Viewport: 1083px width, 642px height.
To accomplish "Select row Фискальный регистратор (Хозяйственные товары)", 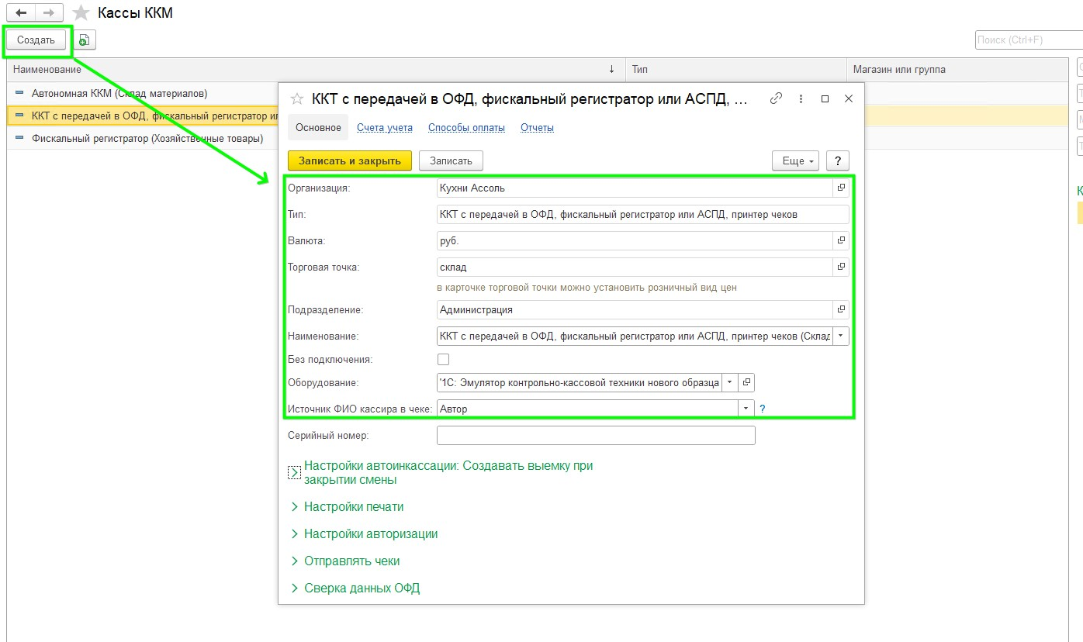I will click(x=147, y=139).
